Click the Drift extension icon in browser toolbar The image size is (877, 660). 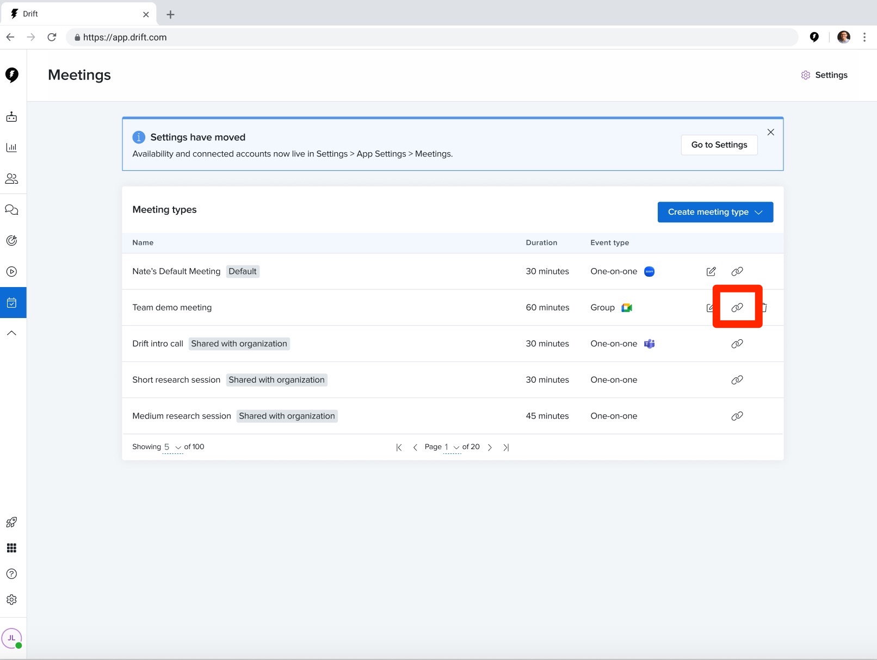click(x=814, y=37)
